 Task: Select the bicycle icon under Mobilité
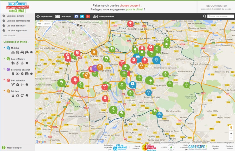pyautogui.click(x=13, y=52)
